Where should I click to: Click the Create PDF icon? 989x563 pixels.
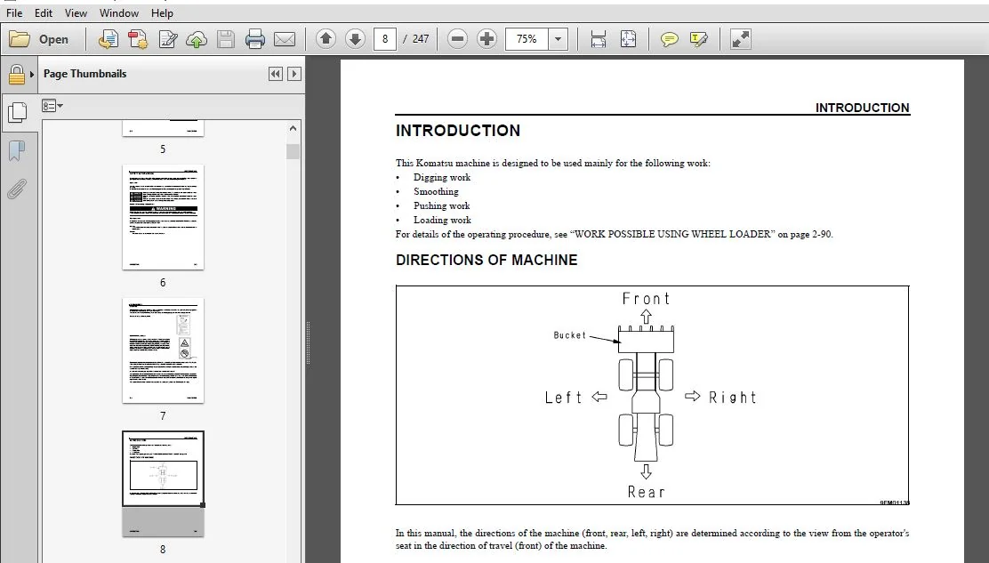(108, 39)
